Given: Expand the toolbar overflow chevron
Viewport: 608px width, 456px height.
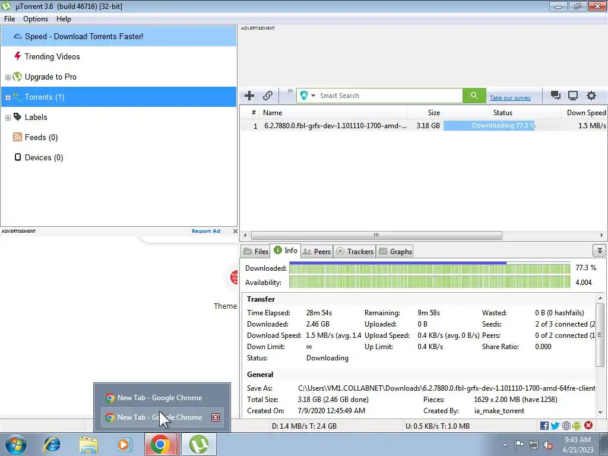Looking at the screenshot, I should point(290,91).
